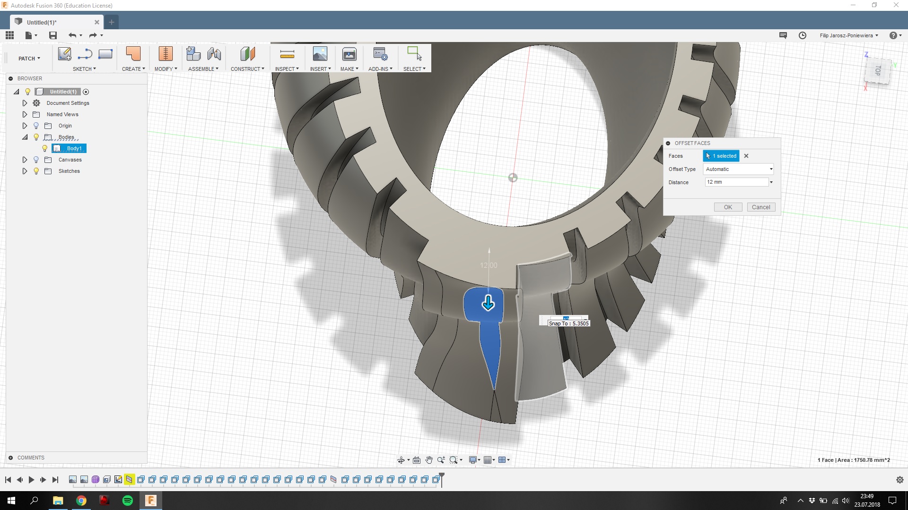Open the PATCH workspace dropdown

(x=29, y=59)
